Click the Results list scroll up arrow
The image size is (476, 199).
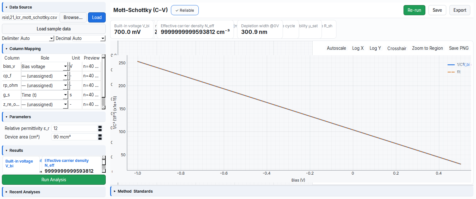pos(103,158)
